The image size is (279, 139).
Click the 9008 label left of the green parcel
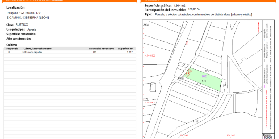point(180,78)
